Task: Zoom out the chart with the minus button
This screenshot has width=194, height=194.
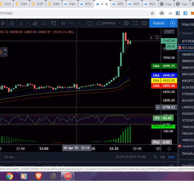Action: pos(5,54)
